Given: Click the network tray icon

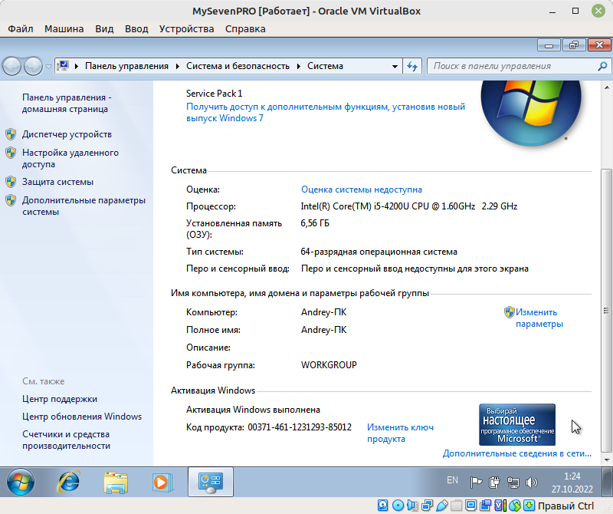Looking at the screenshot, I should 513,483.
